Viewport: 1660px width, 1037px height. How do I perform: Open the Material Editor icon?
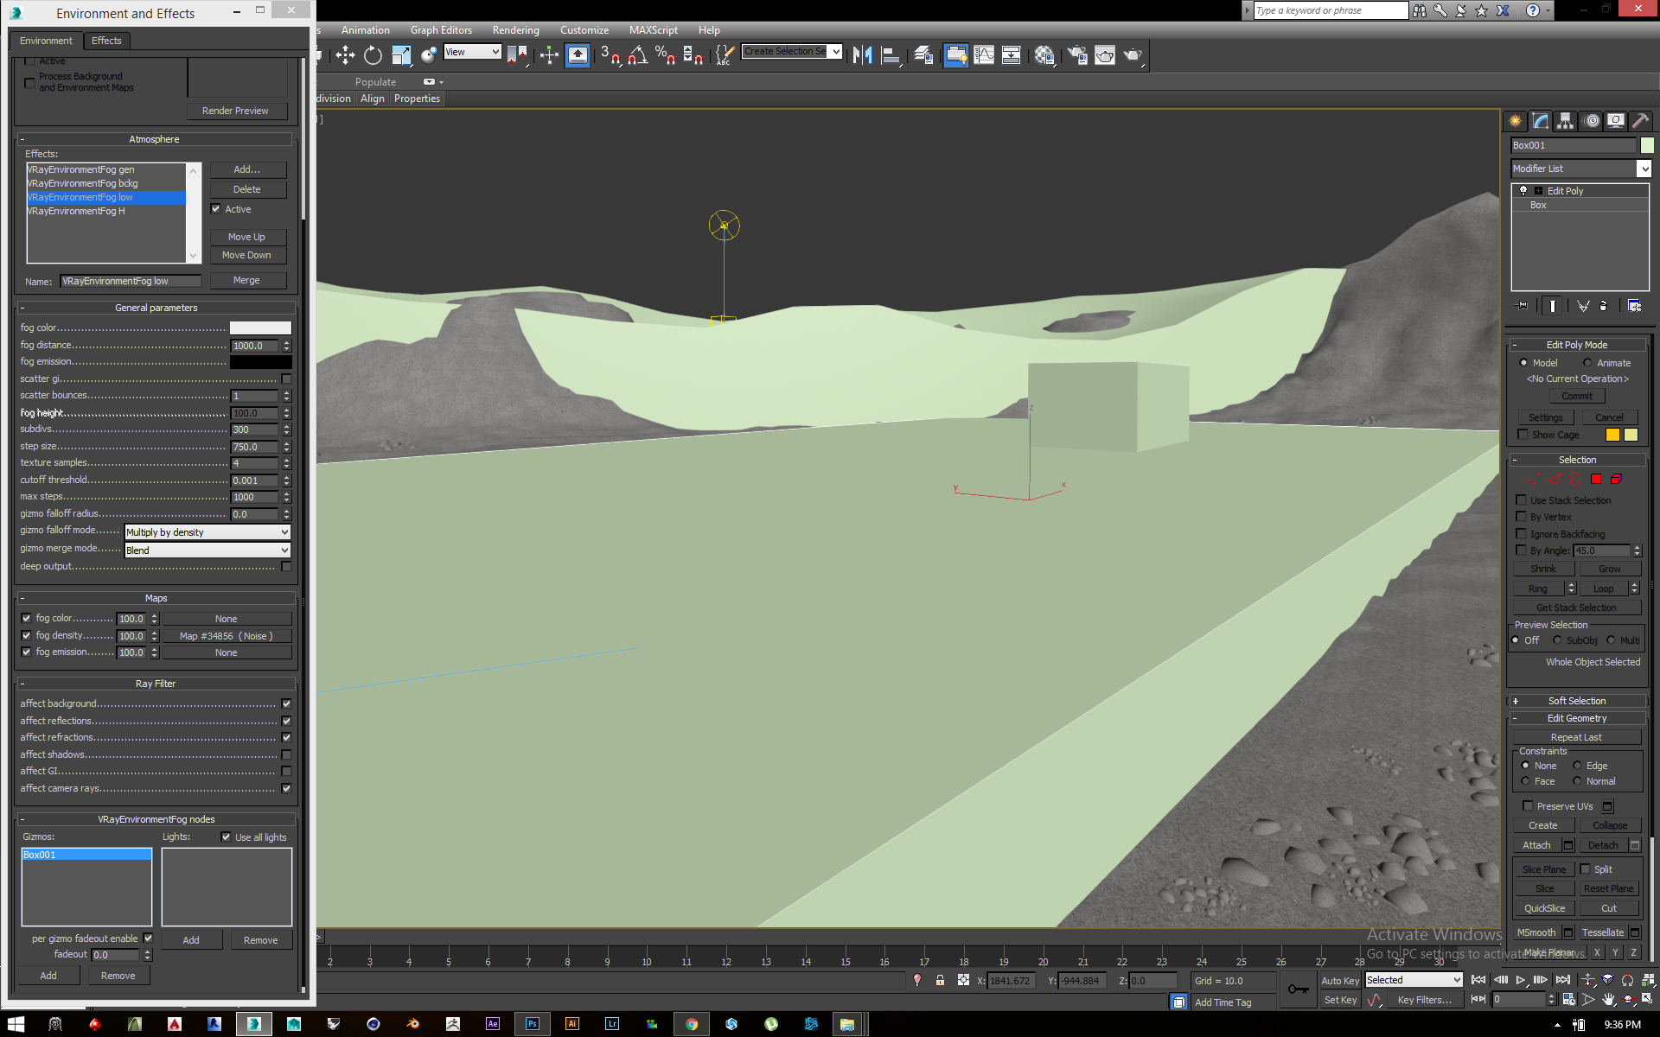(x=1044, y=55)
